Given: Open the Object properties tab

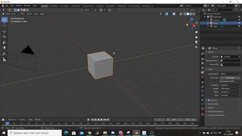Looking at the screenshot, I should (203, 82).
